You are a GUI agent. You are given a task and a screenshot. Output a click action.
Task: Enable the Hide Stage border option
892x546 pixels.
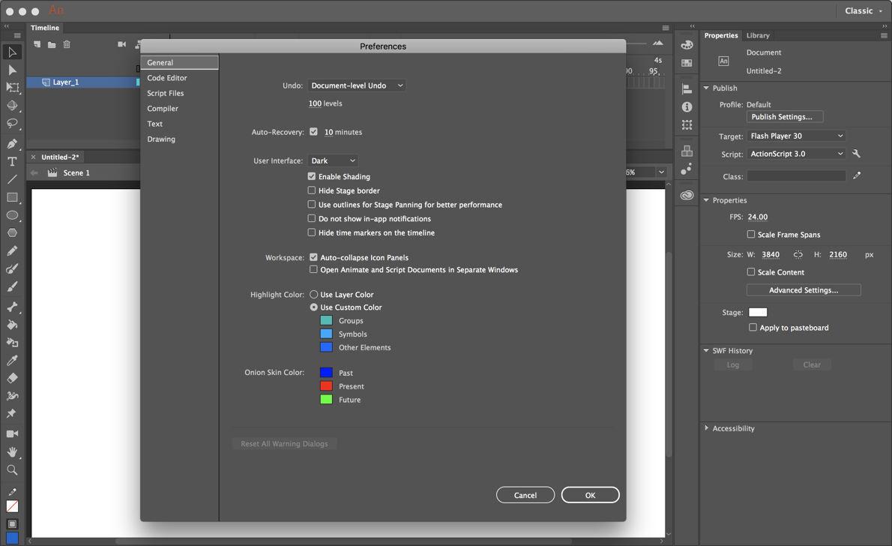pyautogui.click(x=312, y=190)
